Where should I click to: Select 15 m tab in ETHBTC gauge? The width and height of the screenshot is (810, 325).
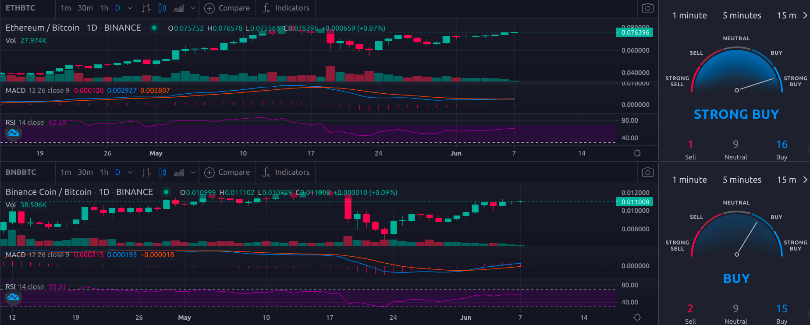pyautogui.click(x=787, y=15)
